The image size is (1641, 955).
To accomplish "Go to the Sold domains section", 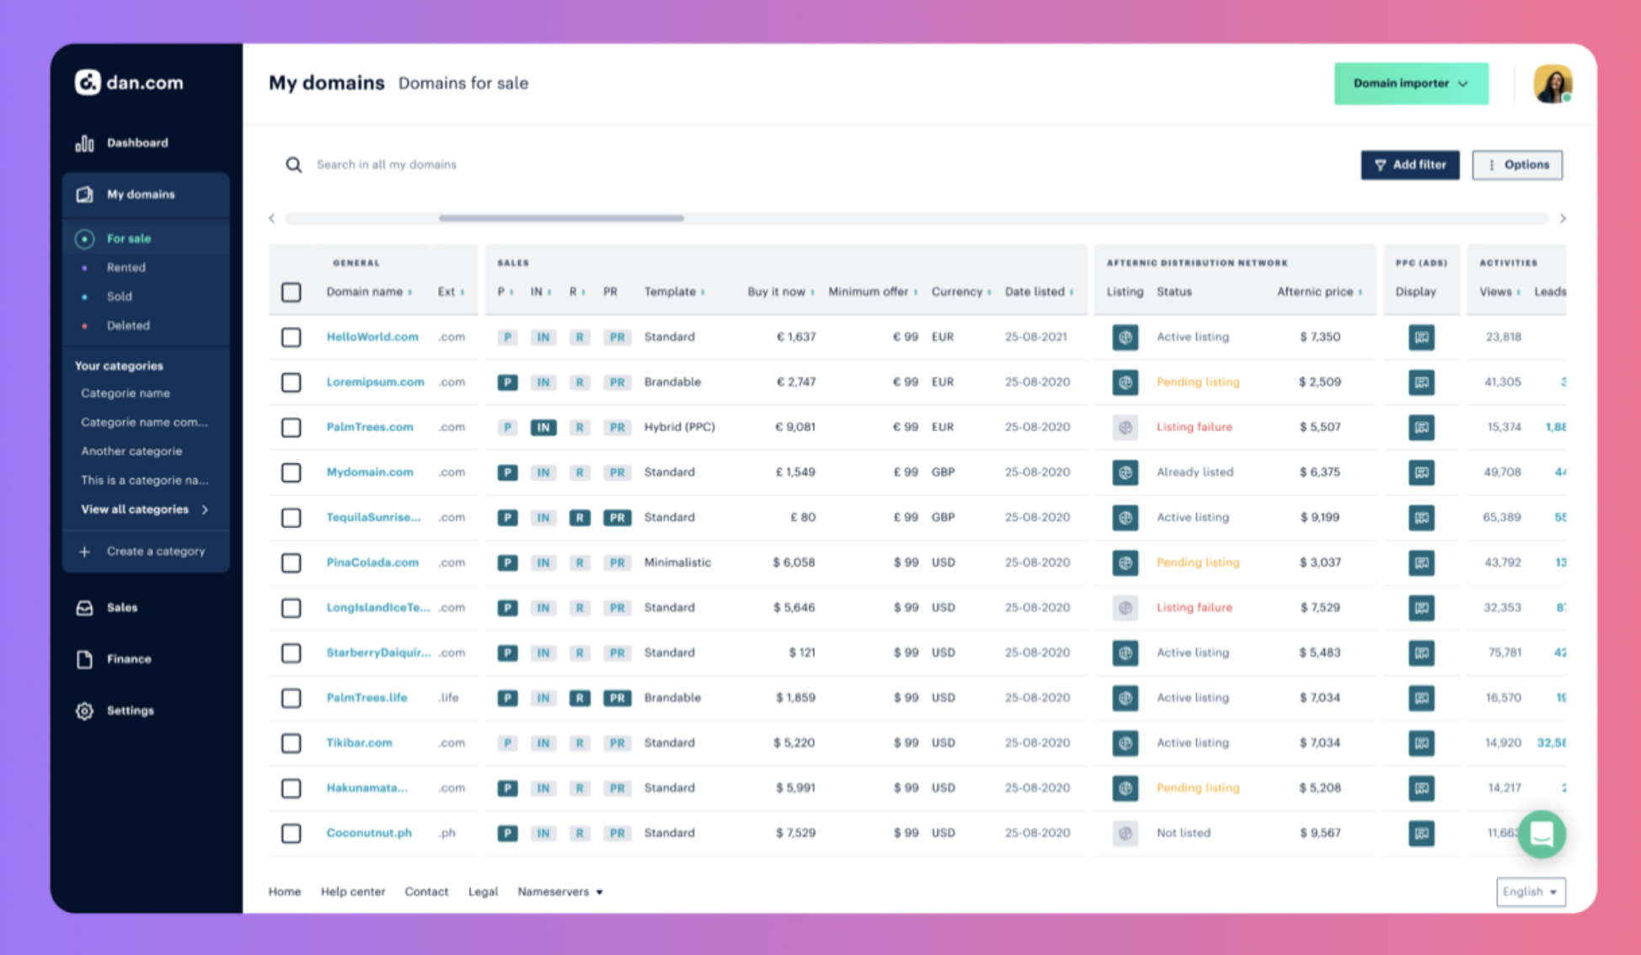I will pyautogui.click(x=120, y=296).
